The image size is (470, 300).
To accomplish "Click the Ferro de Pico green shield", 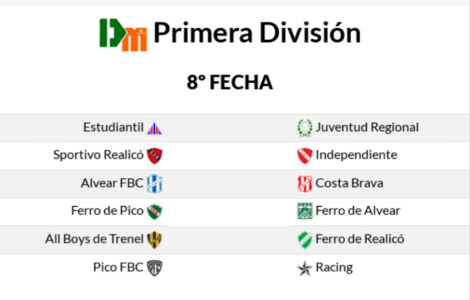I will [x=155, y=212].
